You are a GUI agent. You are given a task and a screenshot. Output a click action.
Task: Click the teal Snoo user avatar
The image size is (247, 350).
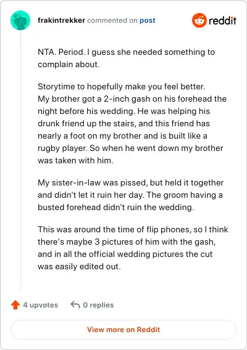click(x=20, y=20)
